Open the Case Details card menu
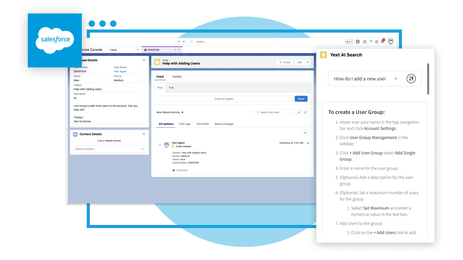Viewport: 463px width, 260px height. pos(144,60)
